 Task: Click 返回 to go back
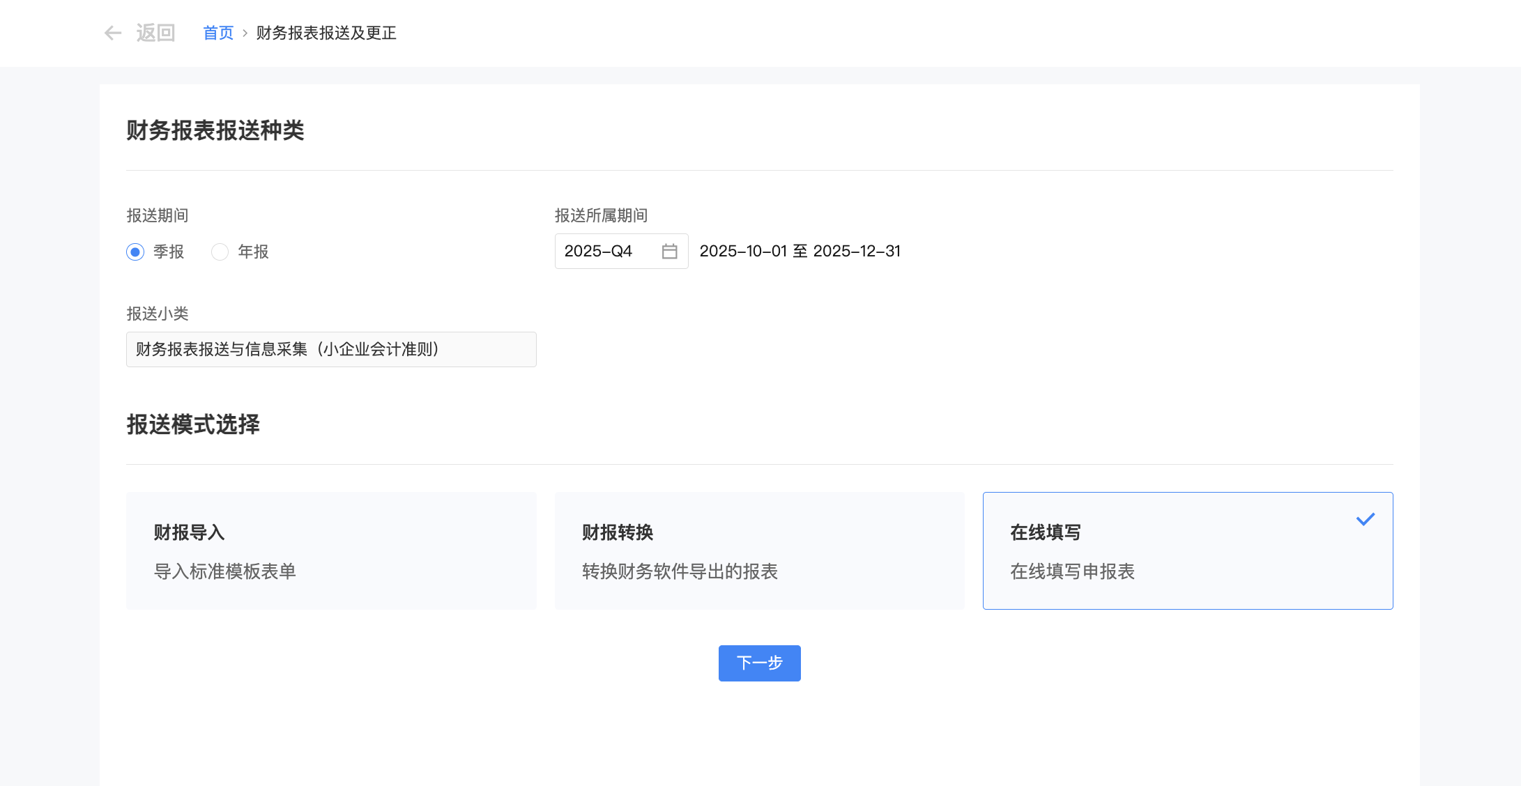157,33
